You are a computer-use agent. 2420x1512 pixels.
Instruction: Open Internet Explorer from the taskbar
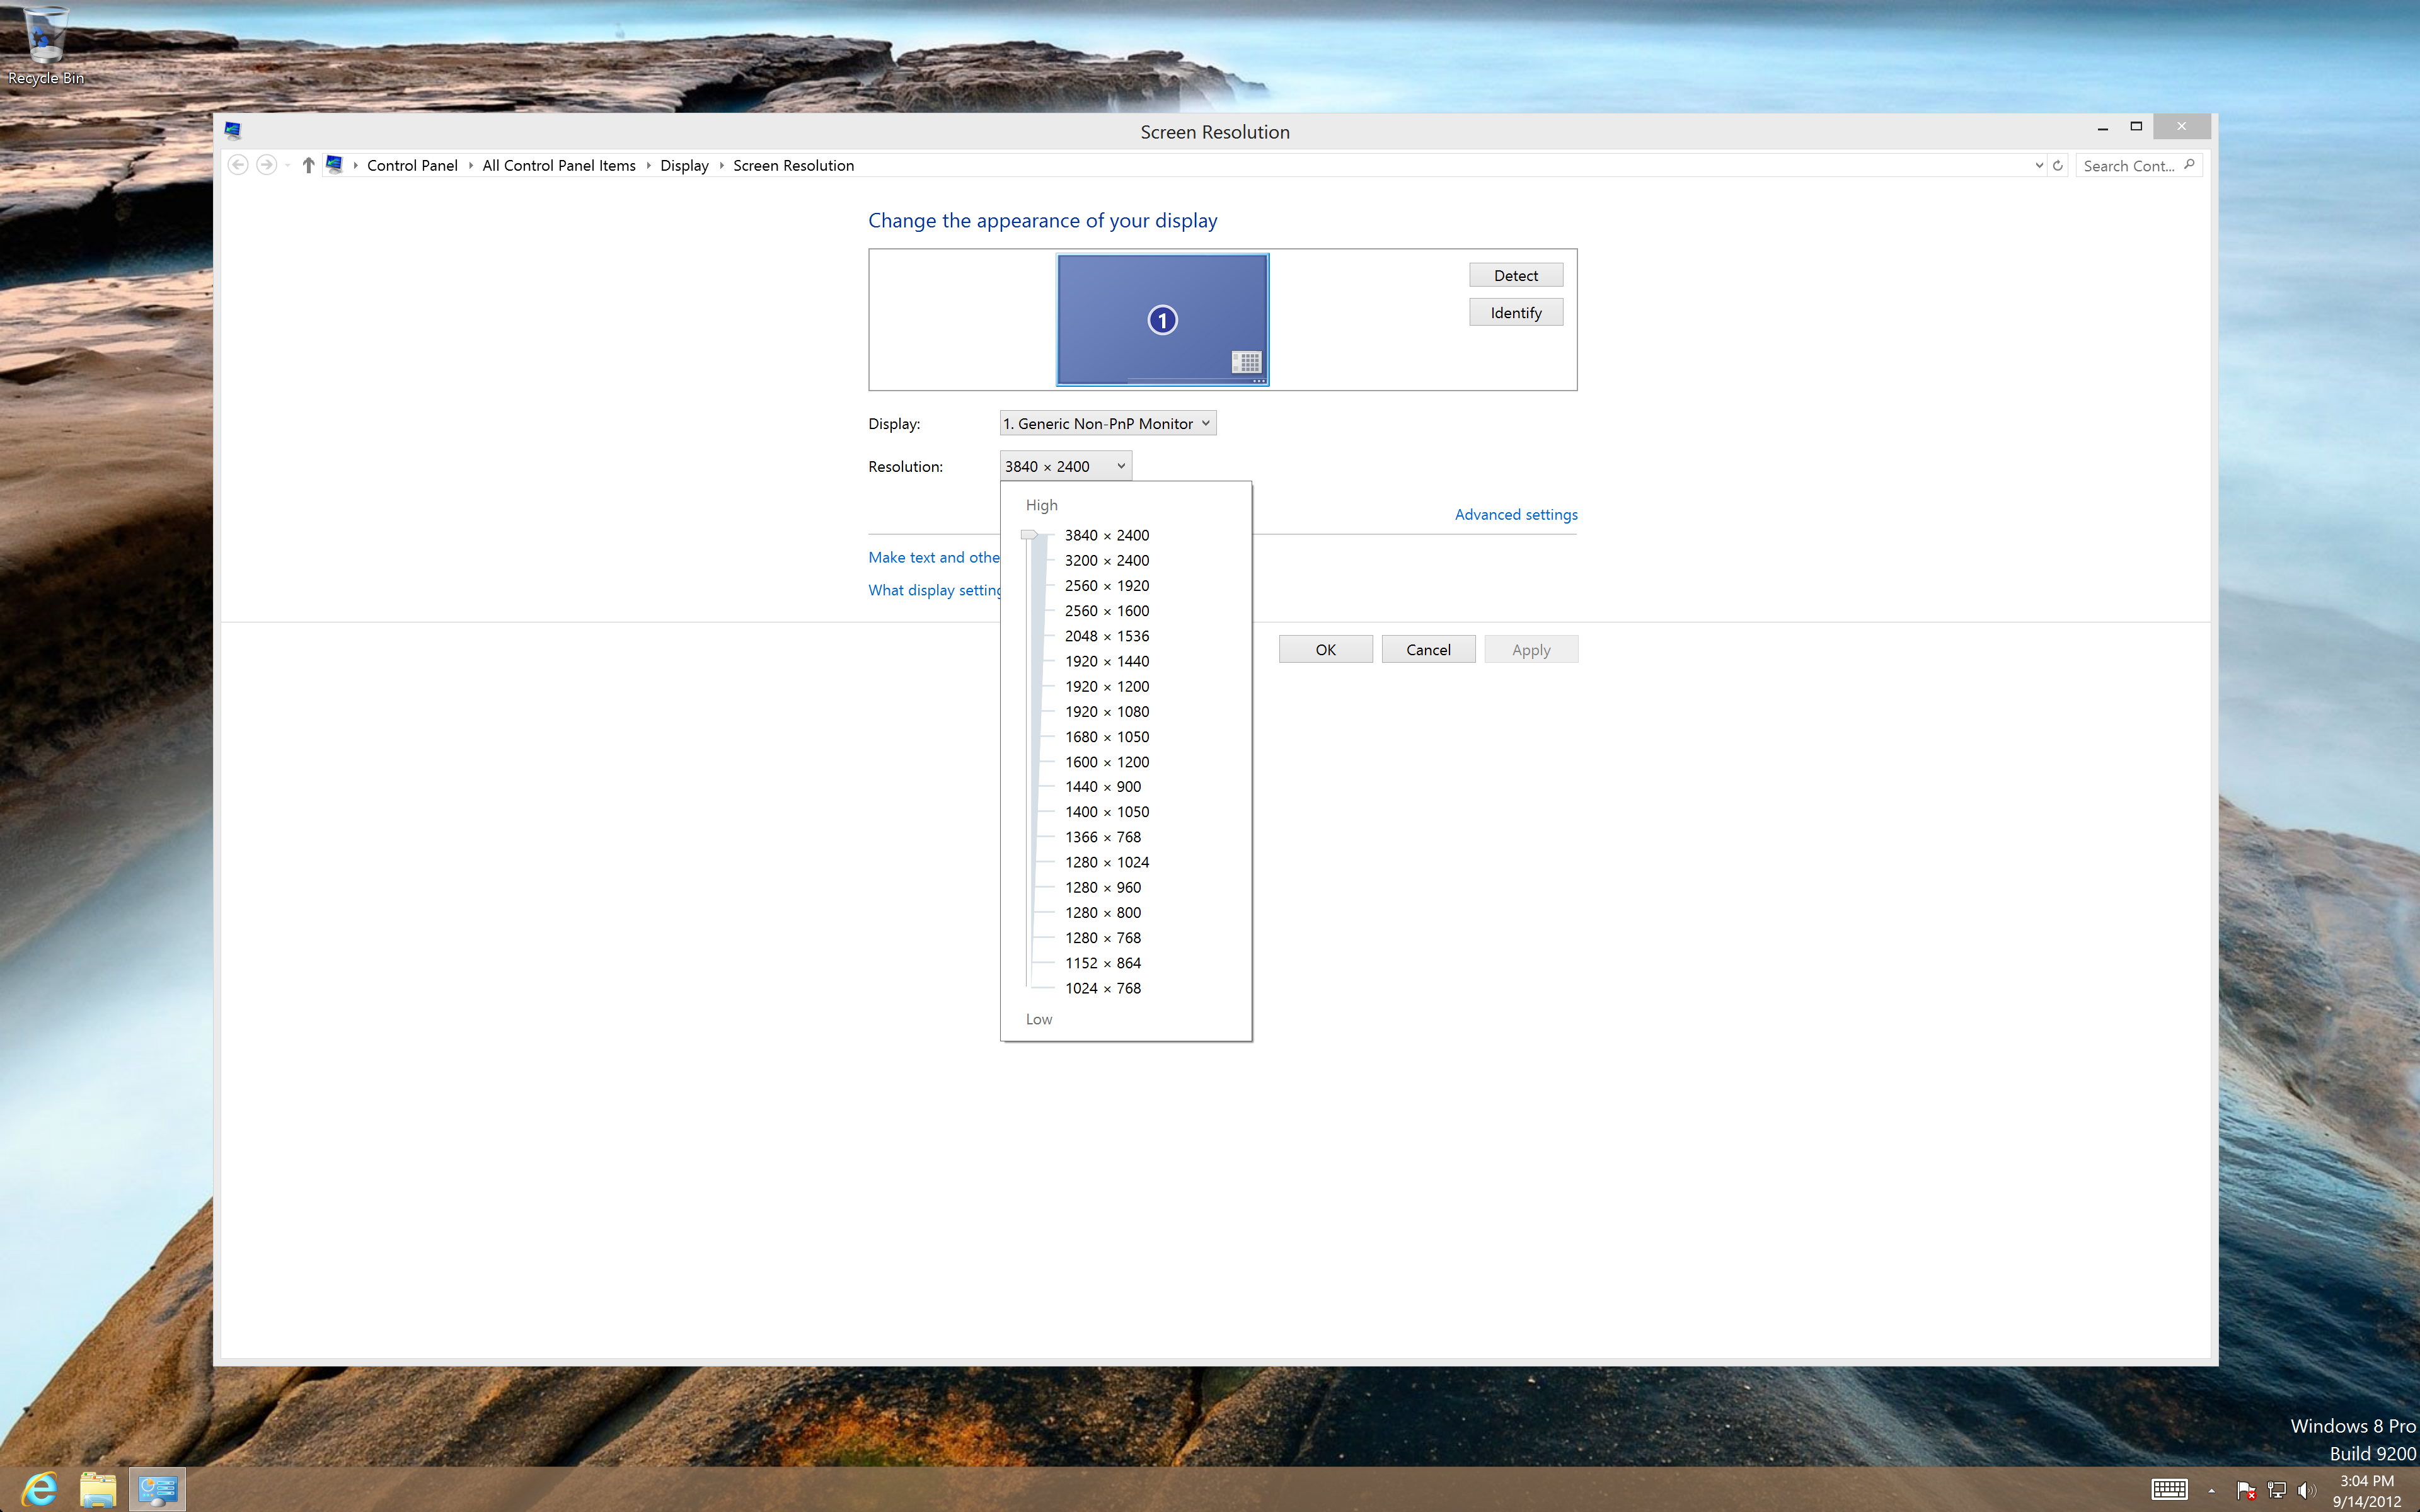coord(40,1490)
